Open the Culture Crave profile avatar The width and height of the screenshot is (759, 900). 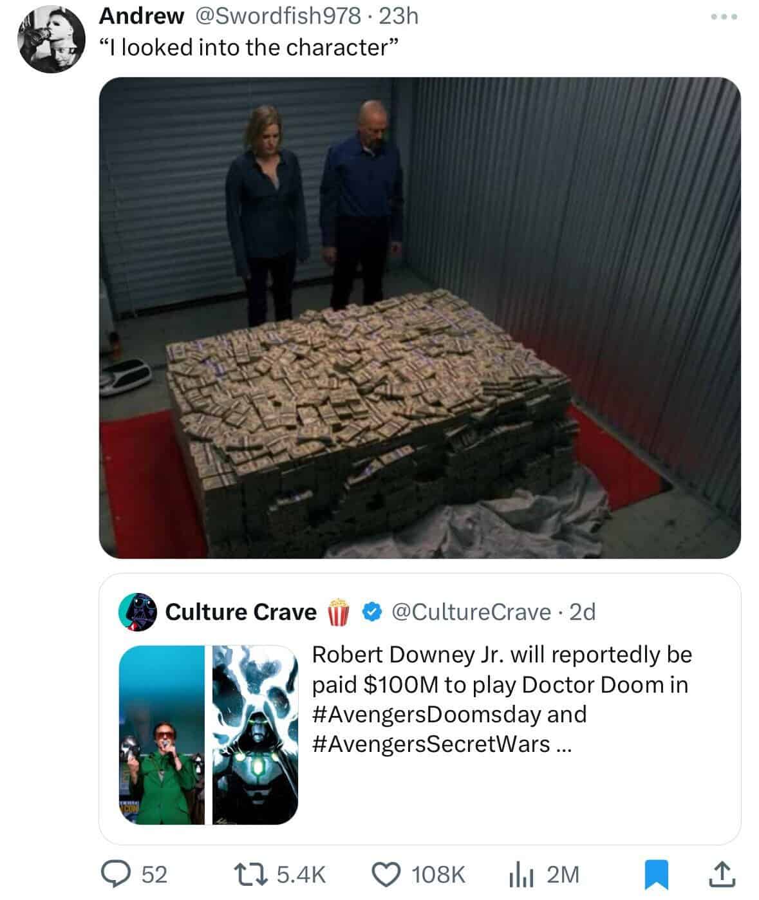pos(138,612)
